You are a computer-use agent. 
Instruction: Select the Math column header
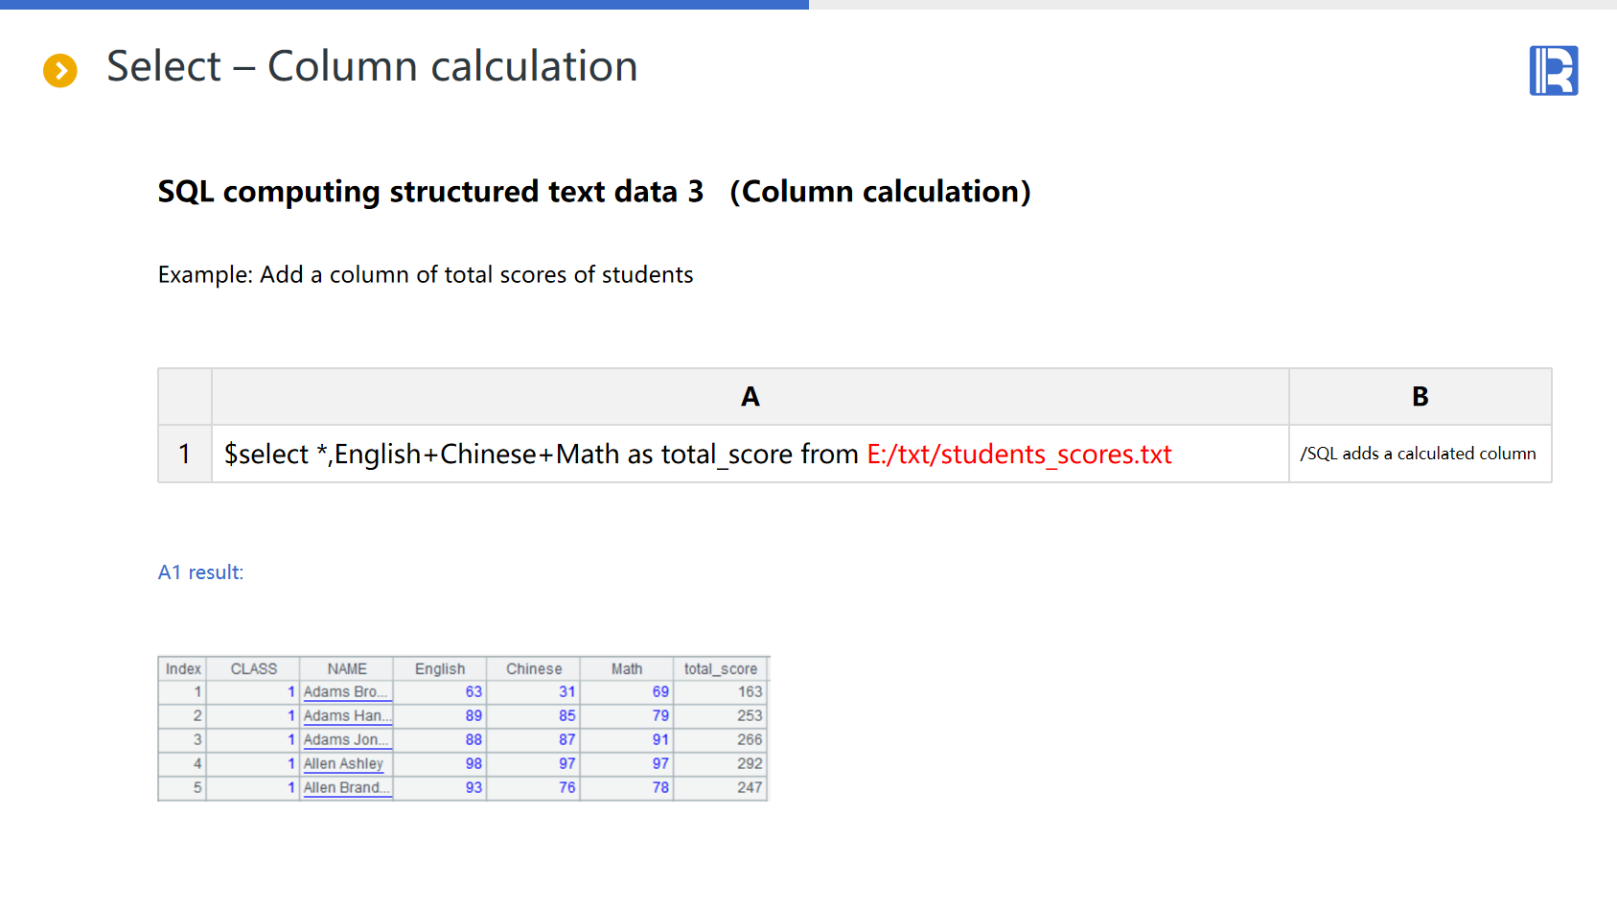(626, 668)
